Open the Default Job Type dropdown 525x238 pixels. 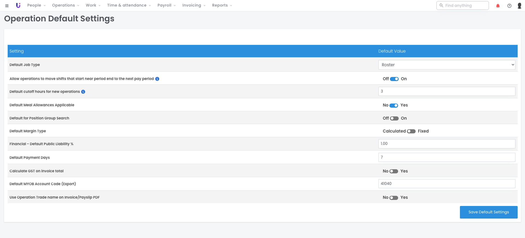[x=447, y=65]
